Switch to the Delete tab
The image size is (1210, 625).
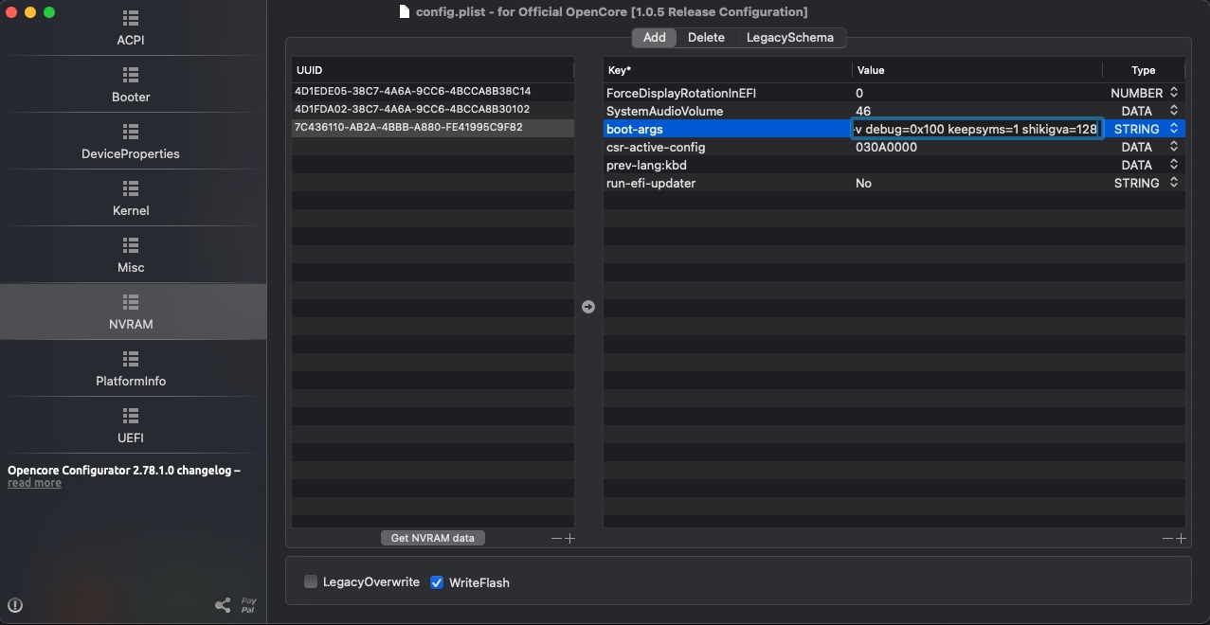pos(706,38)
